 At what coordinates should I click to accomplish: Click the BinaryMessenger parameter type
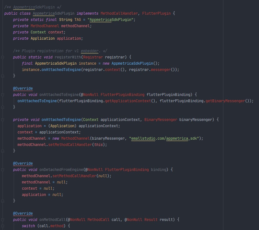(x=161, y=120)
